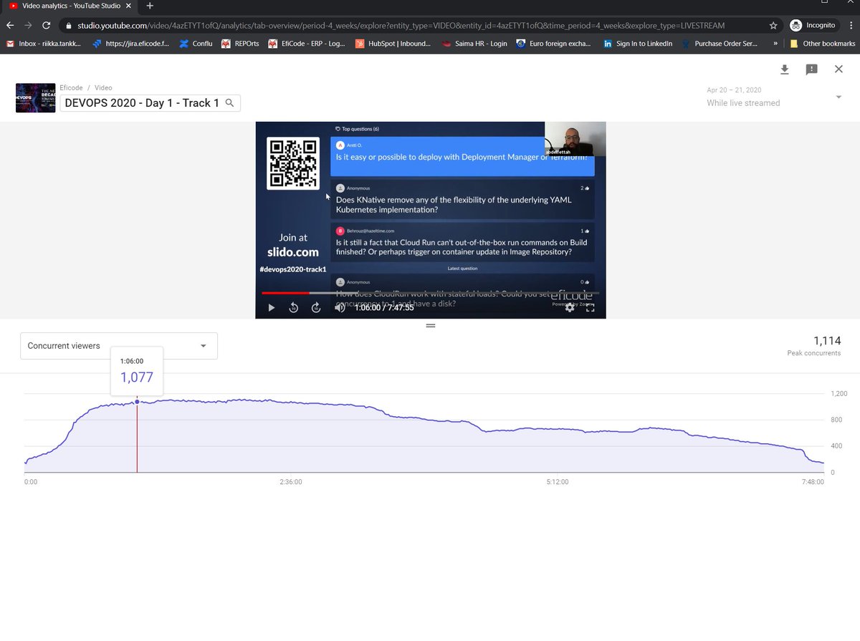Open the Conflu bookmark

click(x=196, y=44)
